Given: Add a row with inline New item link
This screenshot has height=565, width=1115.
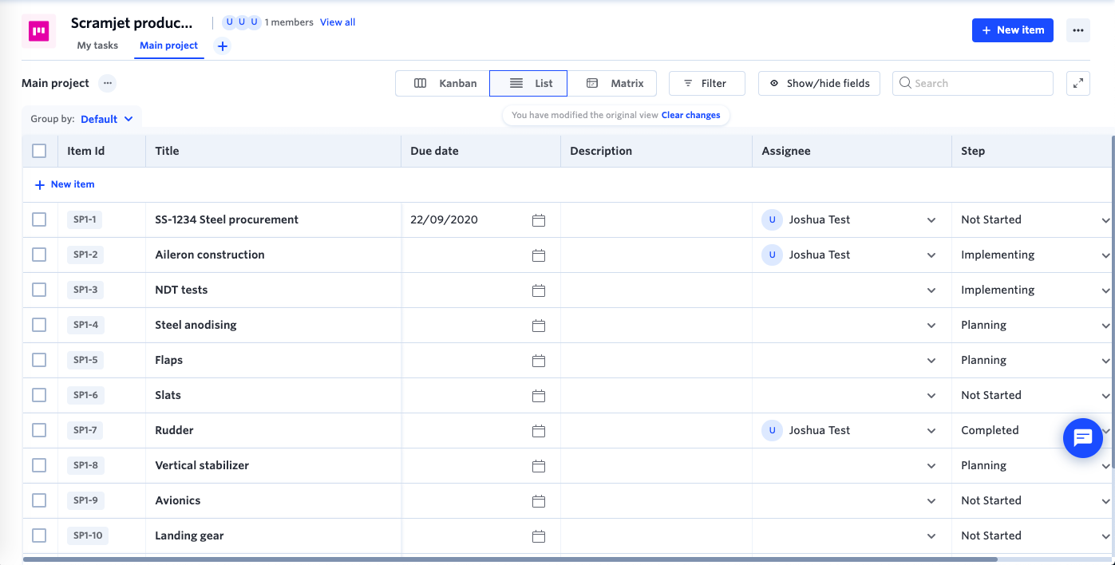Looking at the screenshot, I should 65,184.
